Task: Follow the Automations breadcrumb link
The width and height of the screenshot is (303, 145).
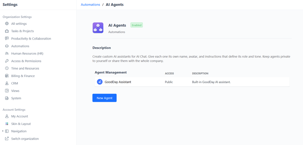Action: [x=91, y=5]
